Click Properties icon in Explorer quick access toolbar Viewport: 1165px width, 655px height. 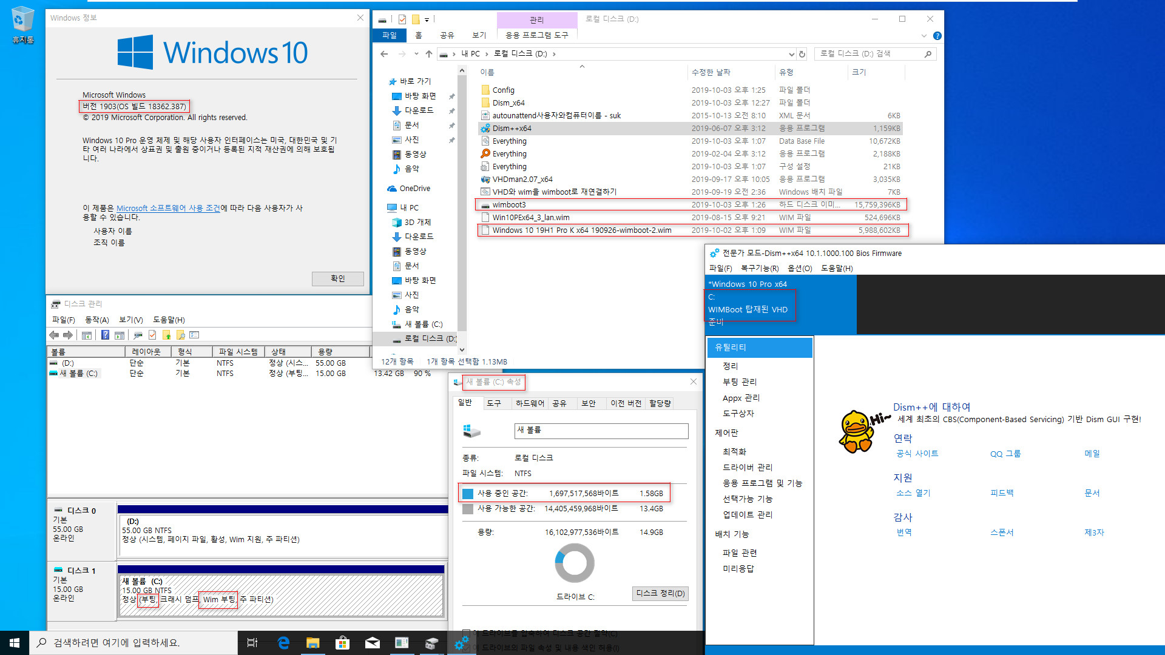tap(402, 19)
